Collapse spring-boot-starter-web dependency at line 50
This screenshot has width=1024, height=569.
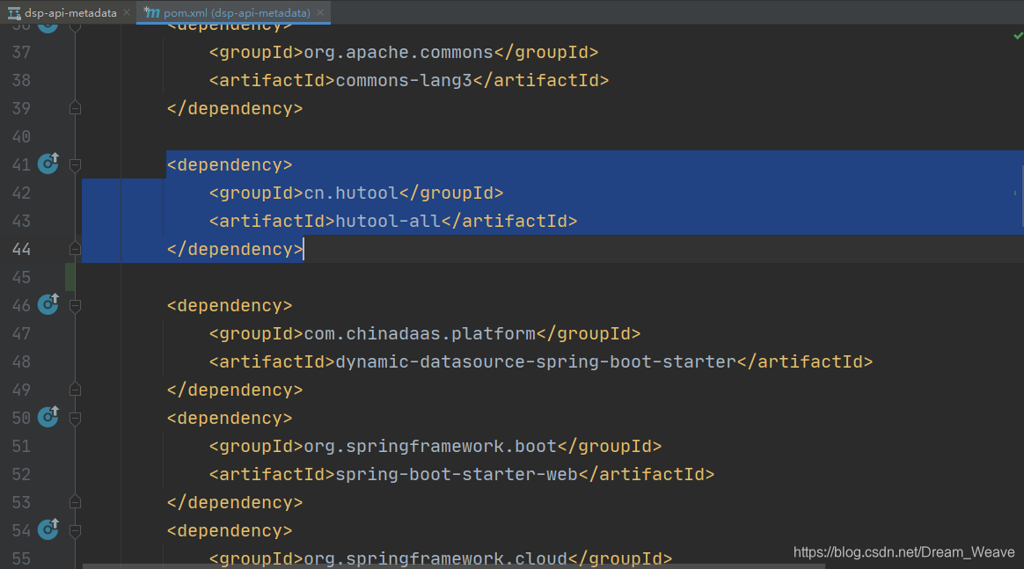pos(75,418)
